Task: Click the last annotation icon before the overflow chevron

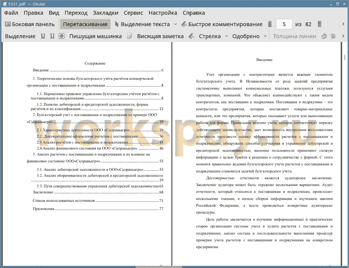Action: pyautogui.click(x=333, y=36)
